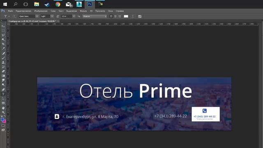263x148 pixels.
Task: Open the Изображение menu
Action: point(41,11)
